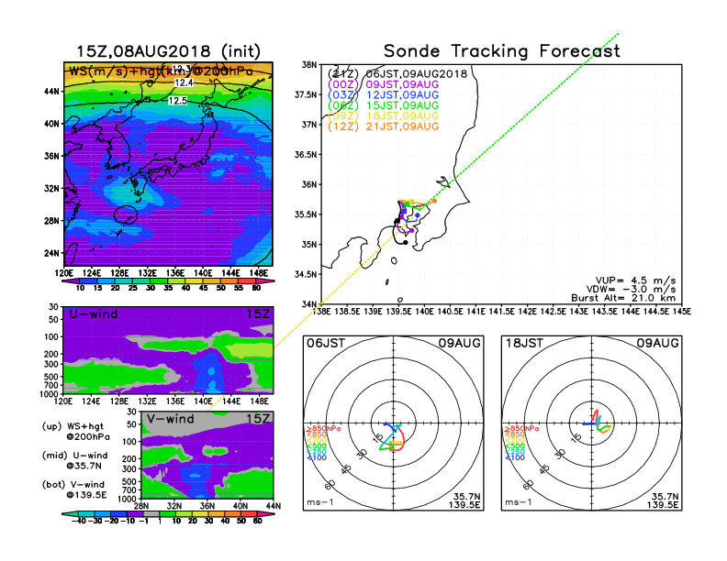727x561 pixels.
Task: Select the blue 10–15 swatch on wind-speed colorbar
Action: tap(88, 280)
